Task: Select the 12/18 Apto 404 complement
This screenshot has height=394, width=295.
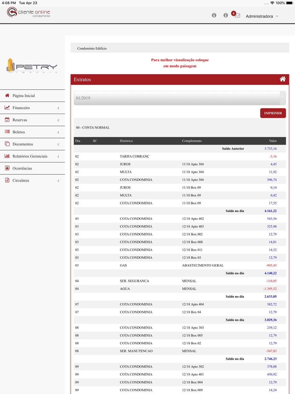Action: pyautogui.click(x=193, y=304)
